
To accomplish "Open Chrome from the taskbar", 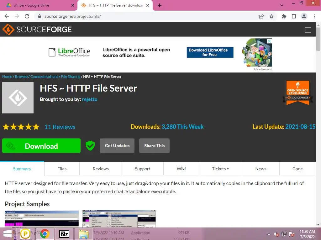I will (x=45, y=234).
